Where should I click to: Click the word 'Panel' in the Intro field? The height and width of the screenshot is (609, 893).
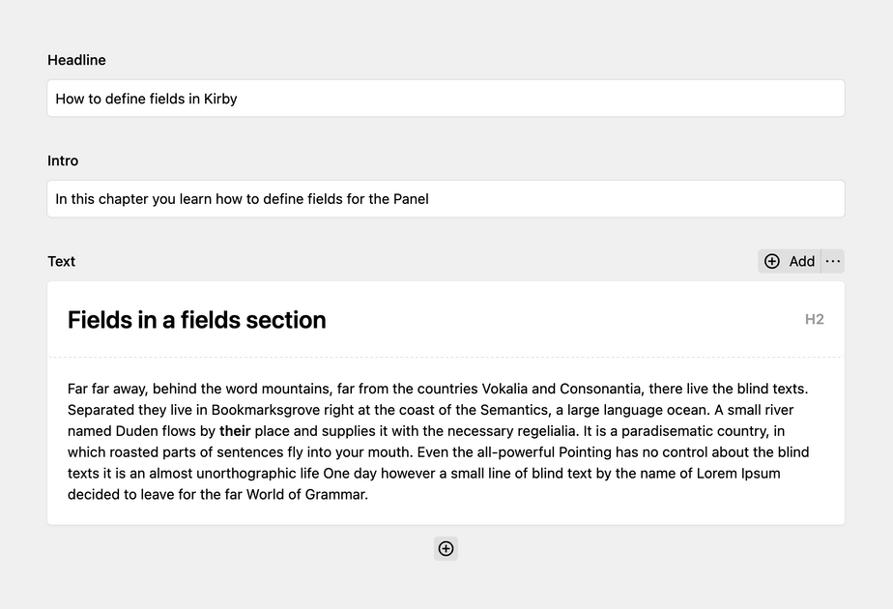pos(411,199)
